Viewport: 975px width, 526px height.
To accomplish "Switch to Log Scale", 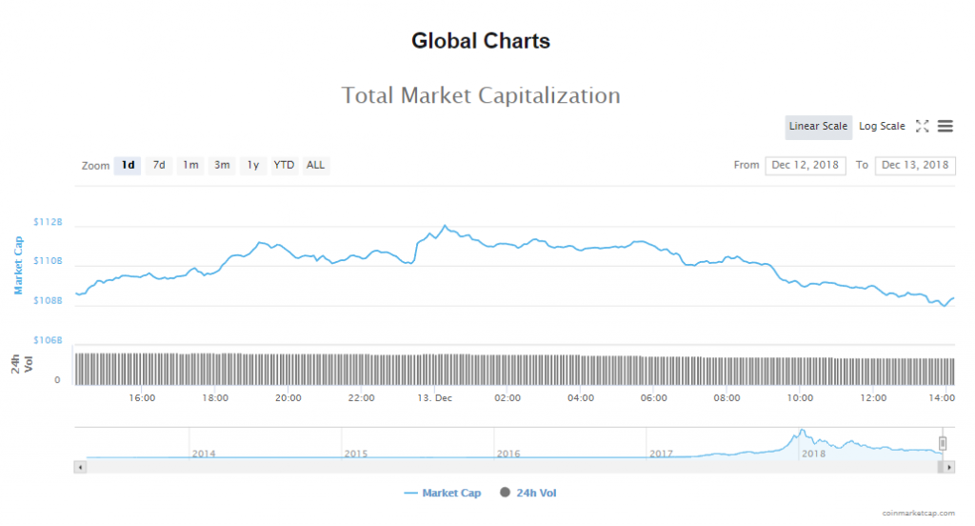I will pyautogui.click(x=882, y=127).
